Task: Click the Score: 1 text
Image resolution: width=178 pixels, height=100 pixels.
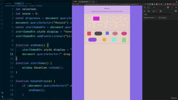Action: [x=107, y=8]
